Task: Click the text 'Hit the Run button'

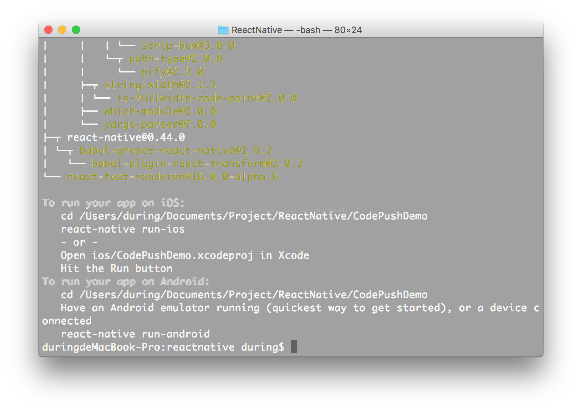Action: click(116, 268)
